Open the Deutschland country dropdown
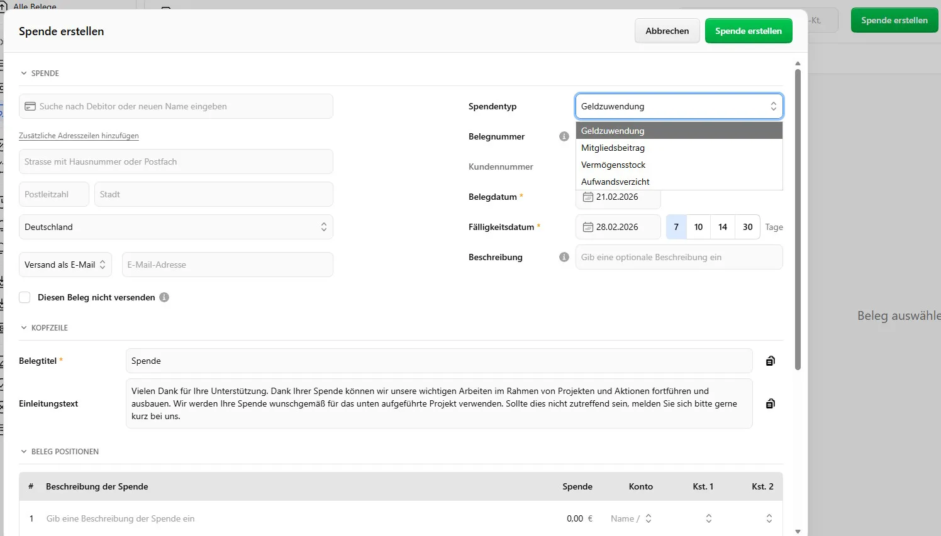The image size is (941, 536). (176, 227)
